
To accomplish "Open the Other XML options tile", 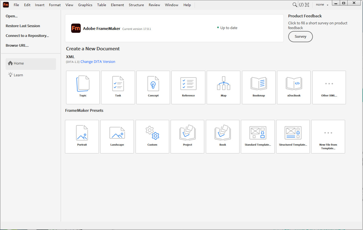I will click(329, 87).
